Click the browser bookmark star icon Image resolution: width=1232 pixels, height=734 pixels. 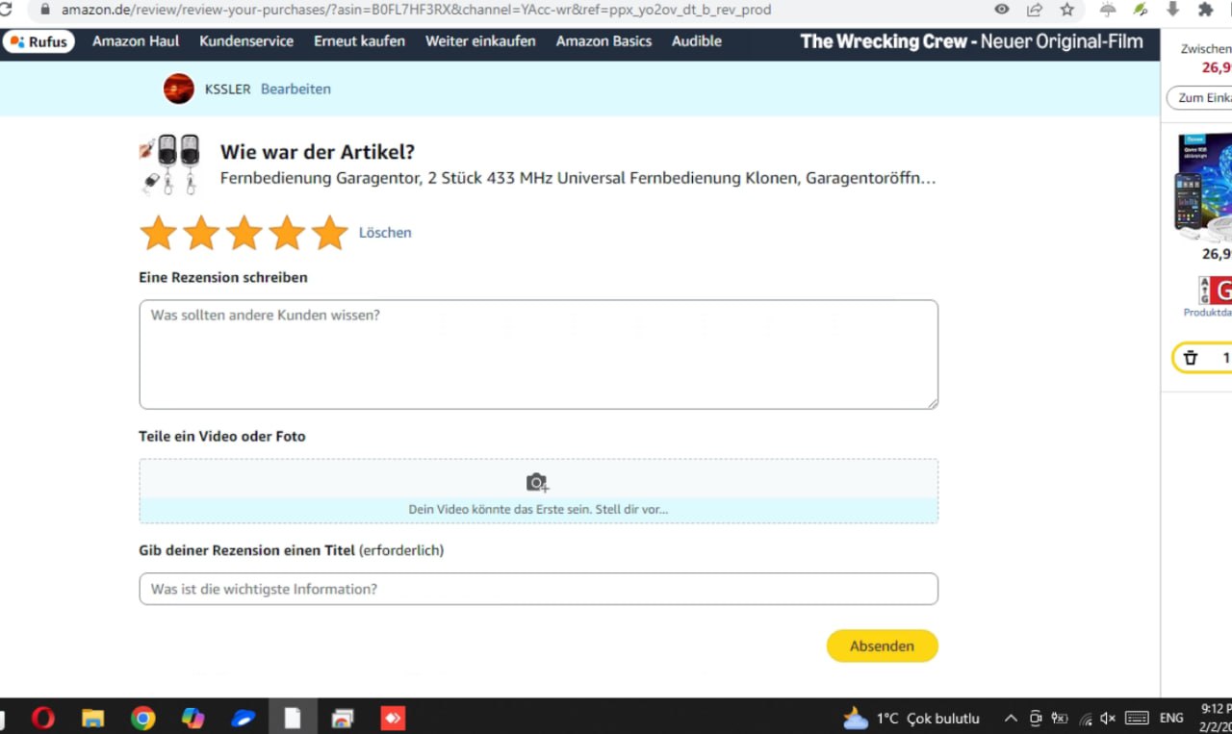point(1066,10)
